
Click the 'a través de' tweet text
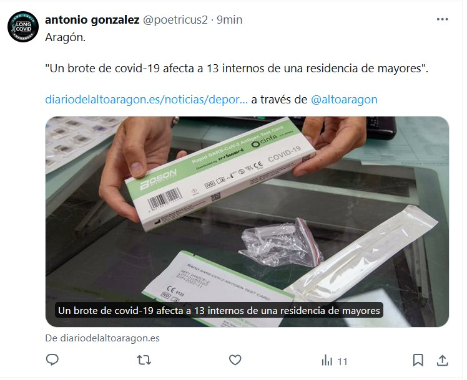click(279, 99)
